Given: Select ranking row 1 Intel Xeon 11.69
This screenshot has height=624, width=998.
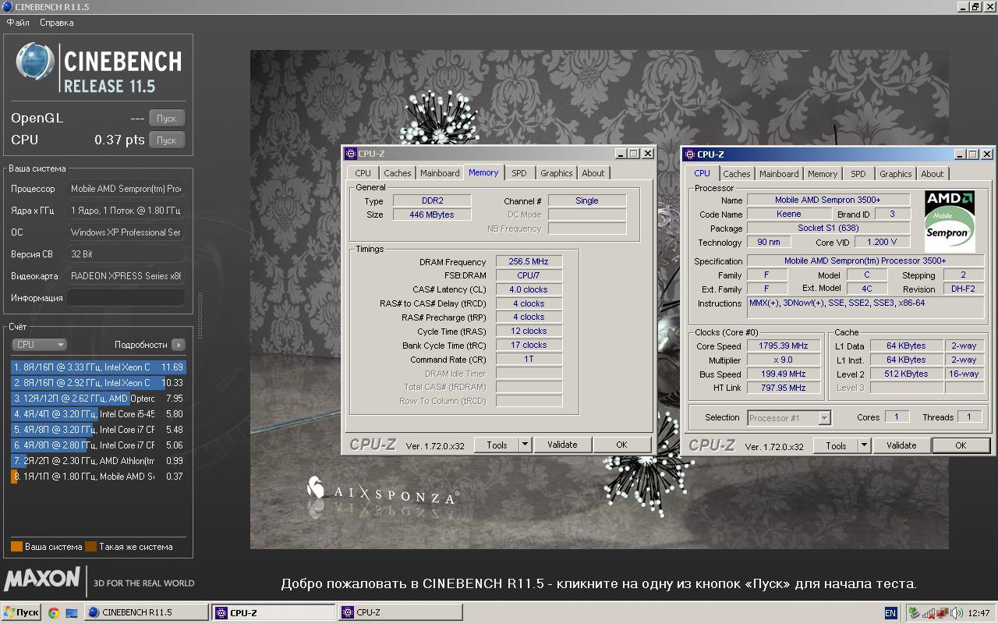Looking at the screenshot, I should click(x=98, y=367).
